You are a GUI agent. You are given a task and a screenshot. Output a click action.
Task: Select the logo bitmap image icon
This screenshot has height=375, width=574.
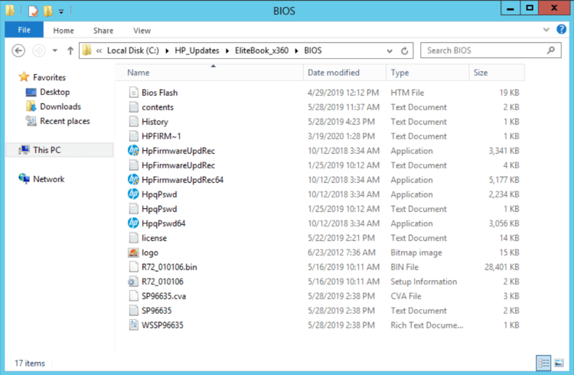133,253
